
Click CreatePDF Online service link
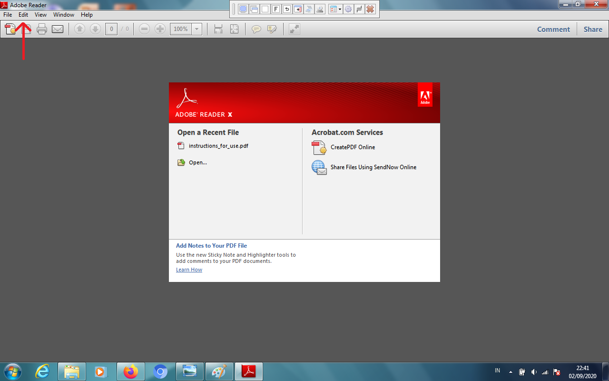pos(353,147)
